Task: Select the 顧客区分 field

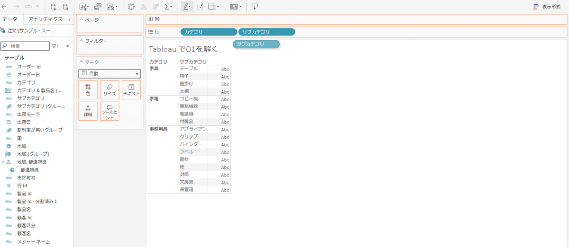Action: pyautogui.click(x=26, y=226)
